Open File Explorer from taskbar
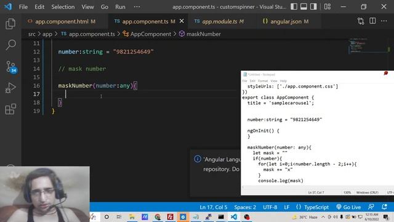This screenshot has width=394, height=222. pos(132,216)
